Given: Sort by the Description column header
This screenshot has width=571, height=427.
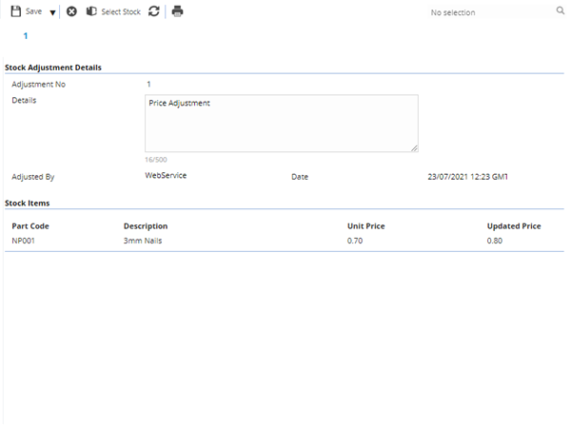Looking at the screenshot, I should pyautogui.click(x=146, y=226).
